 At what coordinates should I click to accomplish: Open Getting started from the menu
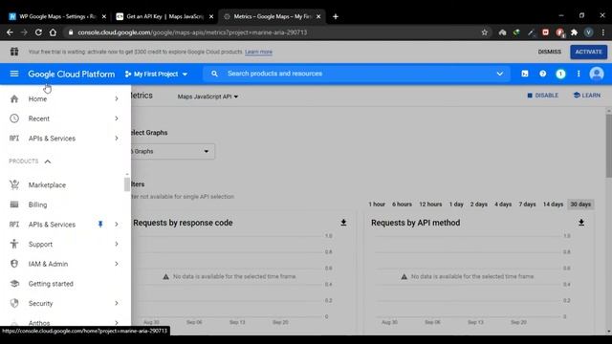click(51, 284)
